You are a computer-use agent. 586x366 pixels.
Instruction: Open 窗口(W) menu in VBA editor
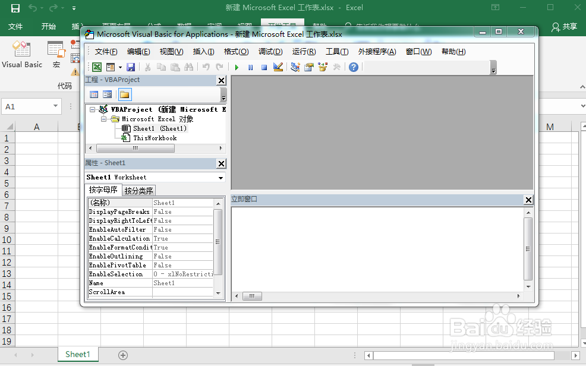(418, 52)
